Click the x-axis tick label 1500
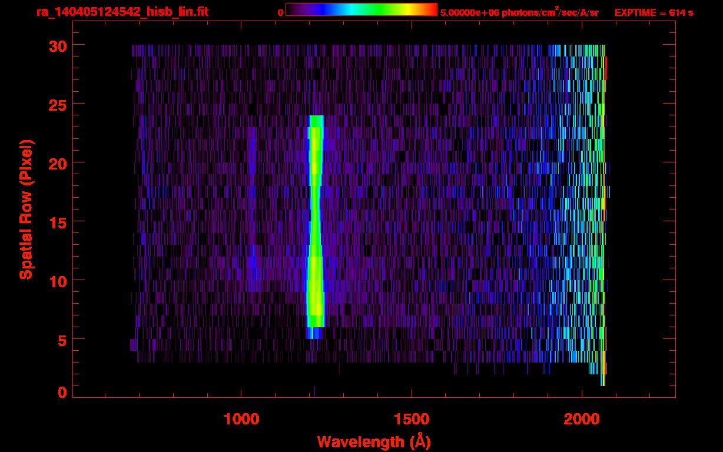 (412, 419)
